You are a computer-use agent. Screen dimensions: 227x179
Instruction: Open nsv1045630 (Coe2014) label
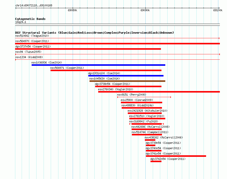(x=105, y=79)
